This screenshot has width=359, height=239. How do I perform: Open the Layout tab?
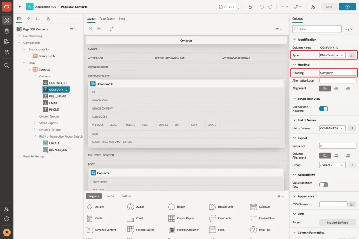pyautogui.click(x=91, y=19)
